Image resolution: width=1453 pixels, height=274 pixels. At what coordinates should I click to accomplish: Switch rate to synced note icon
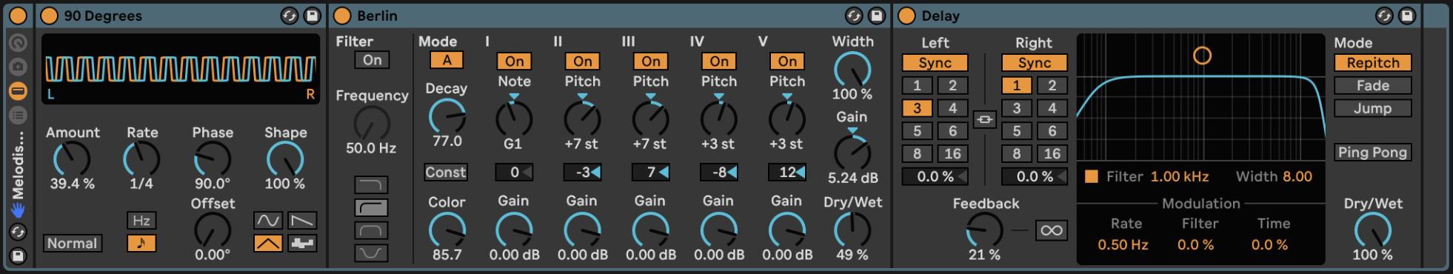(x=141, y=243)
